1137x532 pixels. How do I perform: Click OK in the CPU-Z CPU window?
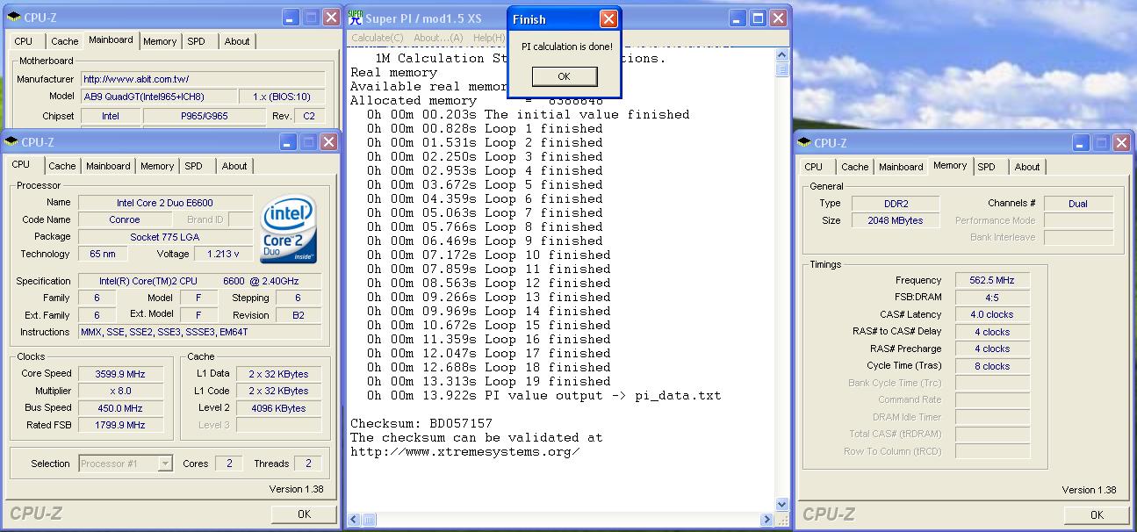[304, 514]
